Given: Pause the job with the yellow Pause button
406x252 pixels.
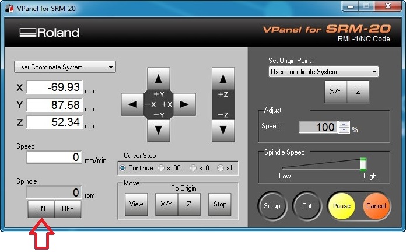Looking at the screenshot, I should tap(342, 206).
